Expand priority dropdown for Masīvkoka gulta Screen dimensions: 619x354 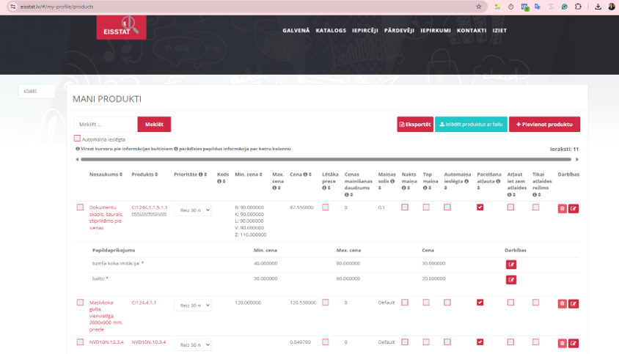tap(192, 305)
